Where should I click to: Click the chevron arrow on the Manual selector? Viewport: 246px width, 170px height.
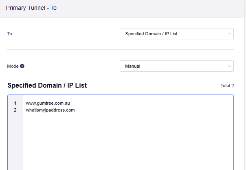coord(230,66)
